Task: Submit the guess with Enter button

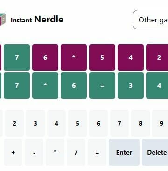Action: 124,152
